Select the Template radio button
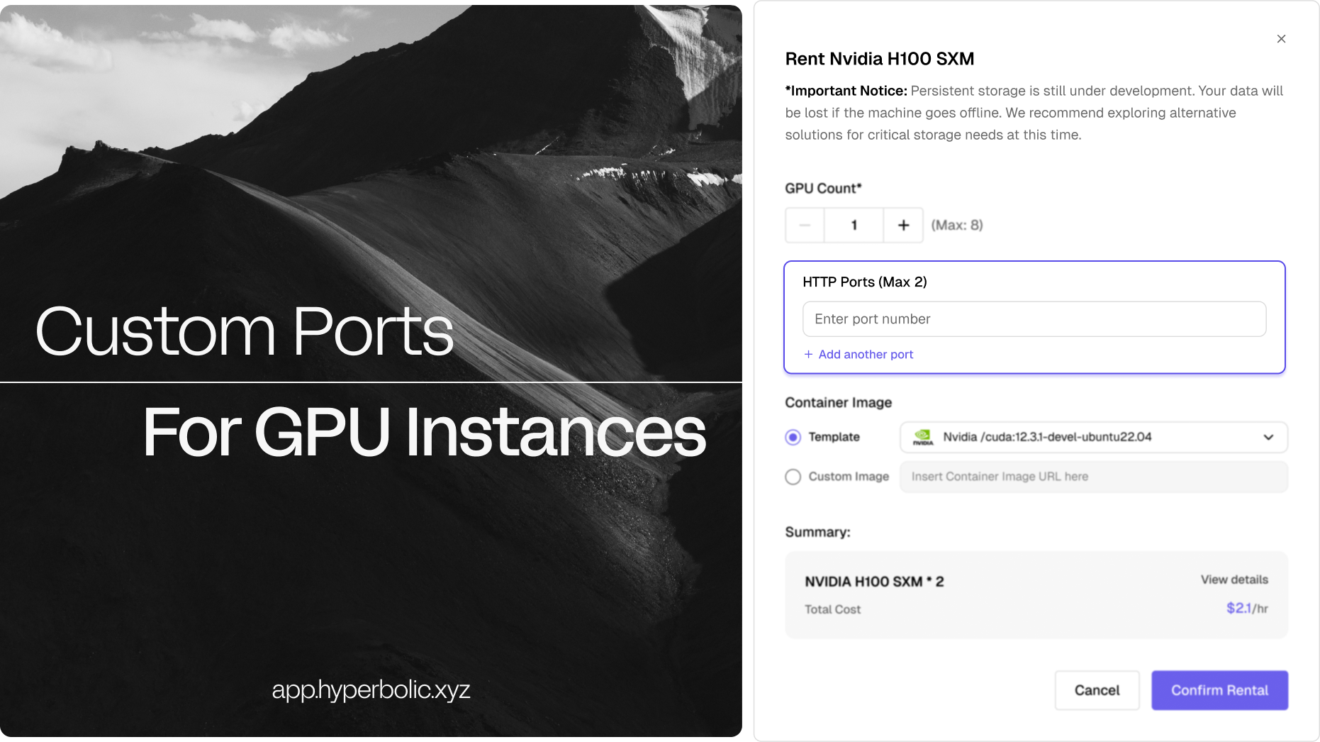1320x742 pixels. [x=792, y=437]
